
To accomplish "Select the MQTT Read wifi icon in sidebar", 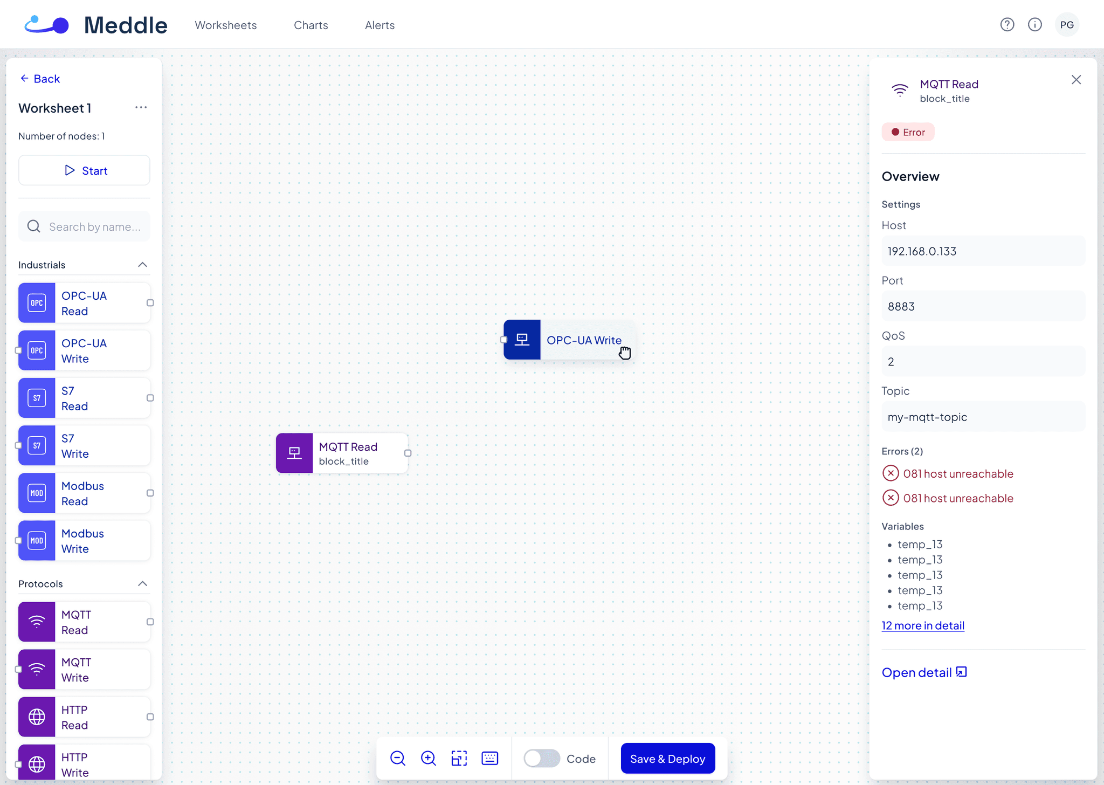I will point(37,622).
